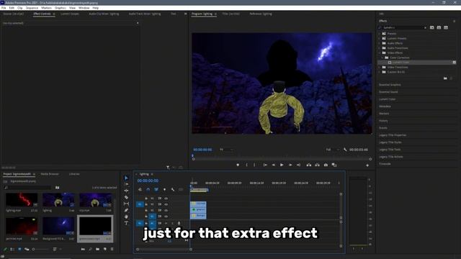The height and width of the screenshot is (259, 461).
Task: Select the Ripple Edit tool
Action: (127, 191)
